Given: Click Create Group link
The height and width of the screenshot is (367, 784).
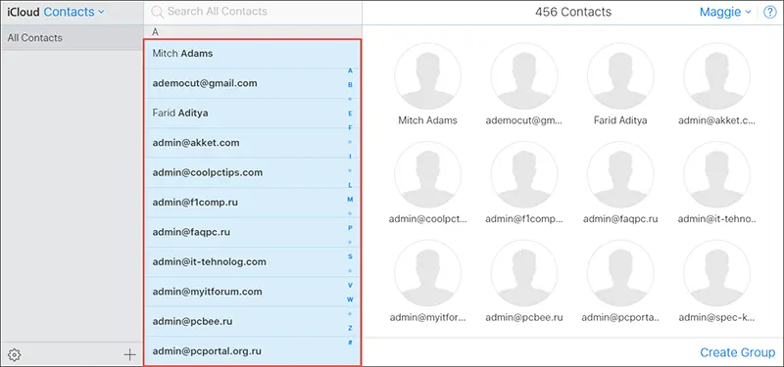Looking at the screenshot, I should [x=738, y=352].
